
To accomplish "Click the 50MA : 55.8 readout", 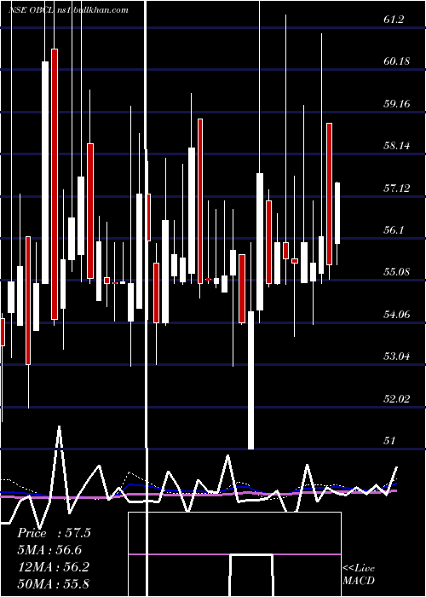I will pyautogui.click(x=53, y=584).
